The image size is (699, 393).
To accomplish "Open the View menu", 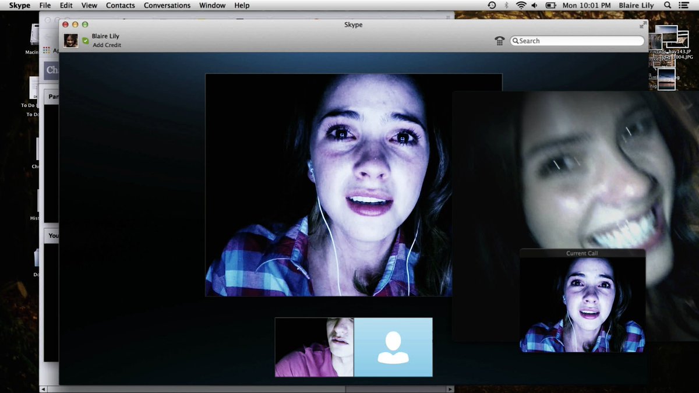I will 89,5.
